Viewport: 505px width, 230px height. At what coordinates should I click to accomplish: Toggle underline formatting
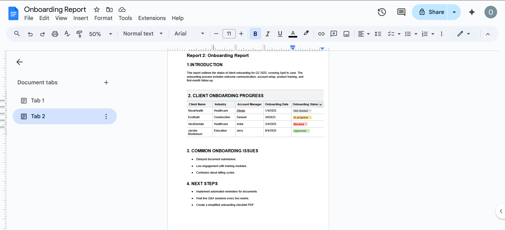pyautogui.click(x=280, y=34)
